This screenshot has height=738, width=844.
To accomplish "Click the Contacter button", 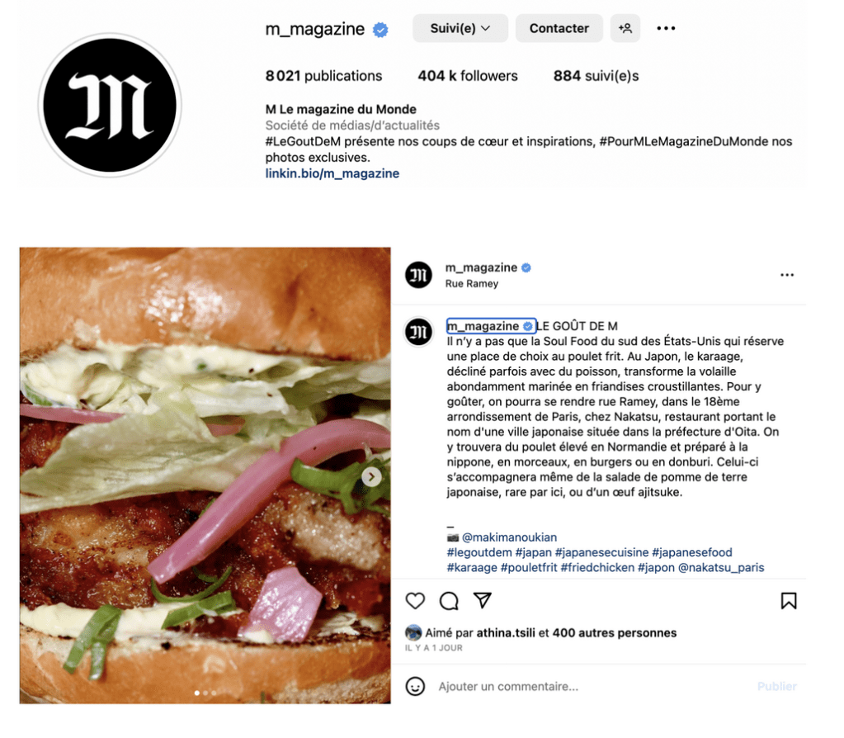I will (559, 28).
